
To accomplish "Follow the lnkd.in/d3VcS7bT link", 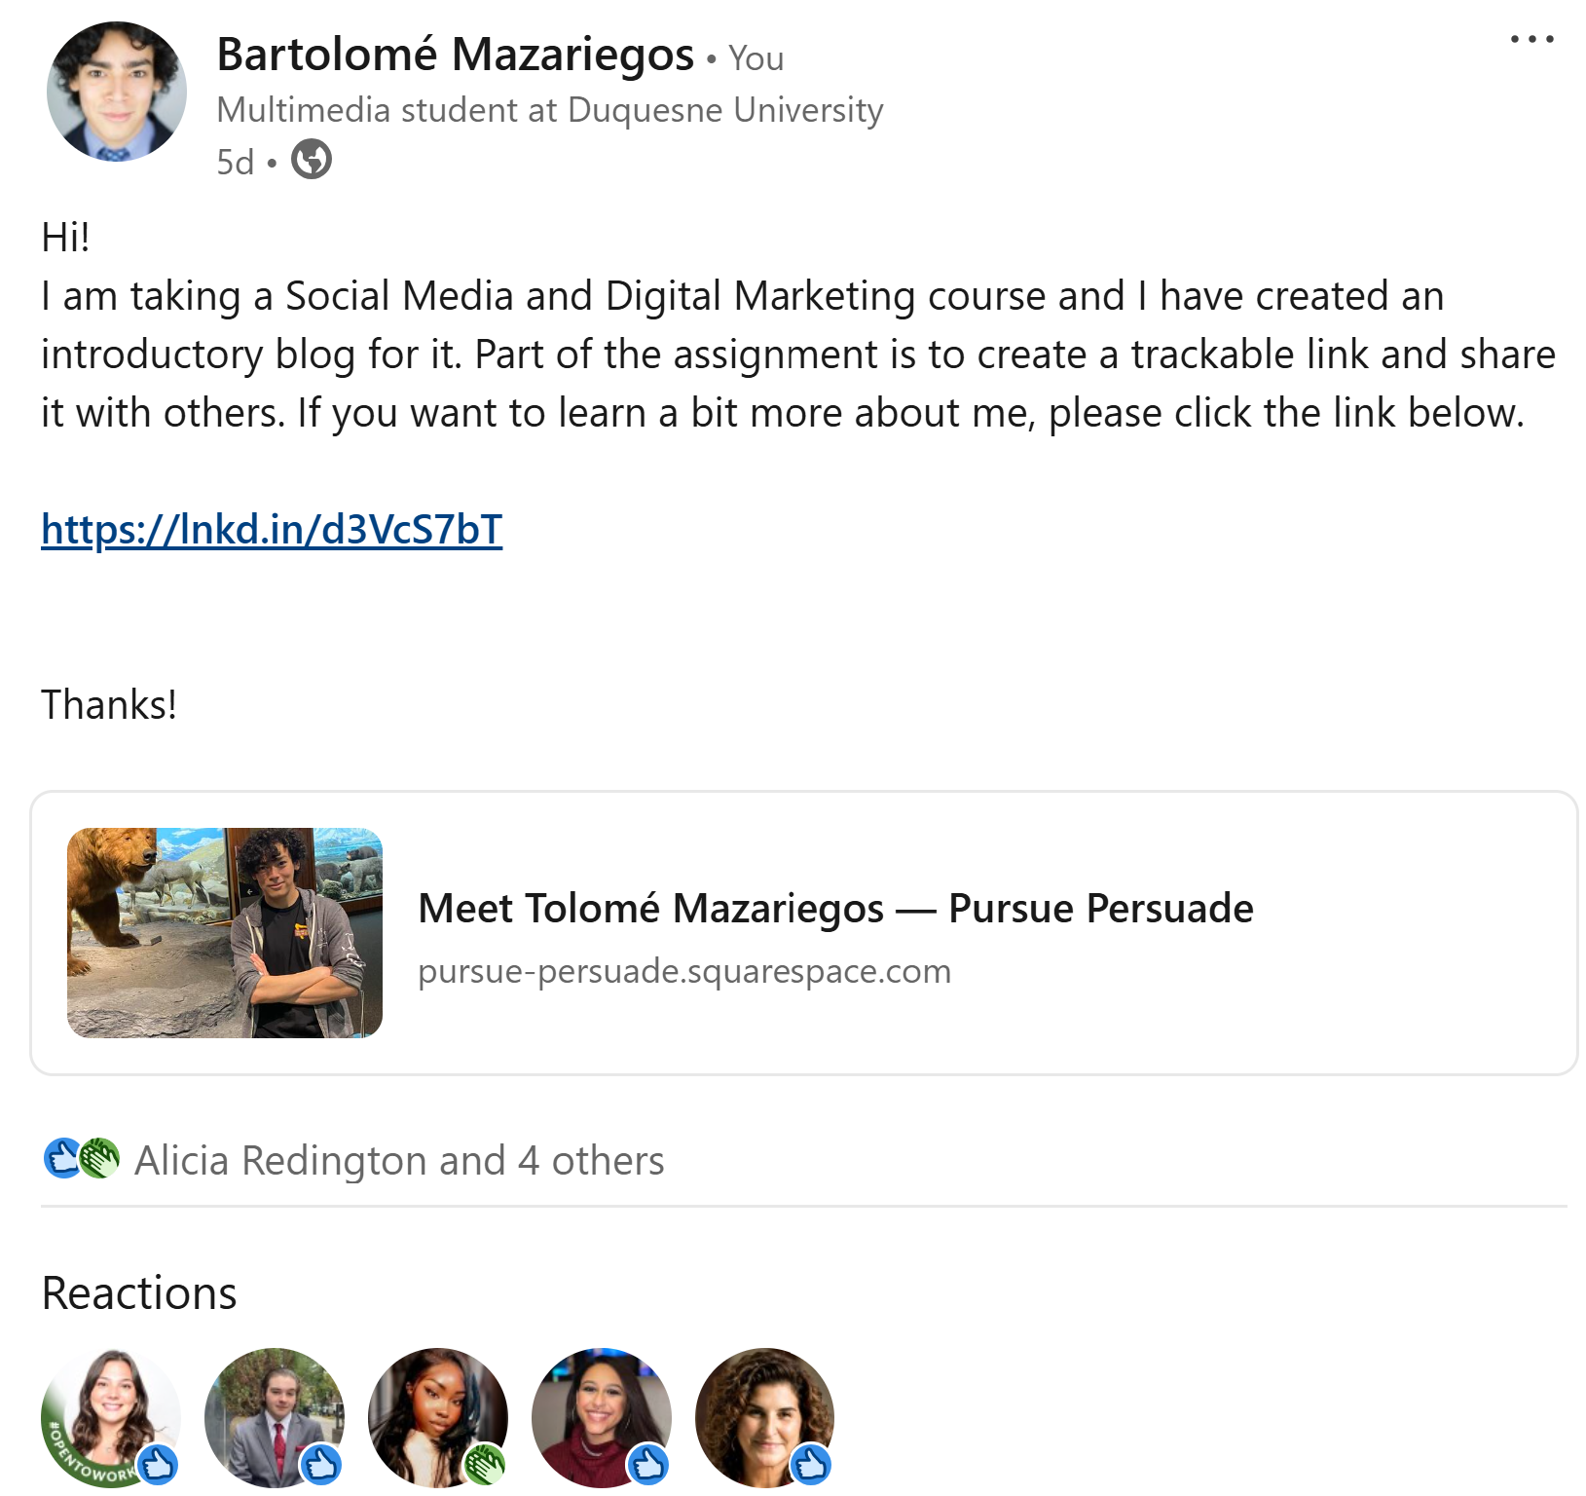I will (272, 530).
